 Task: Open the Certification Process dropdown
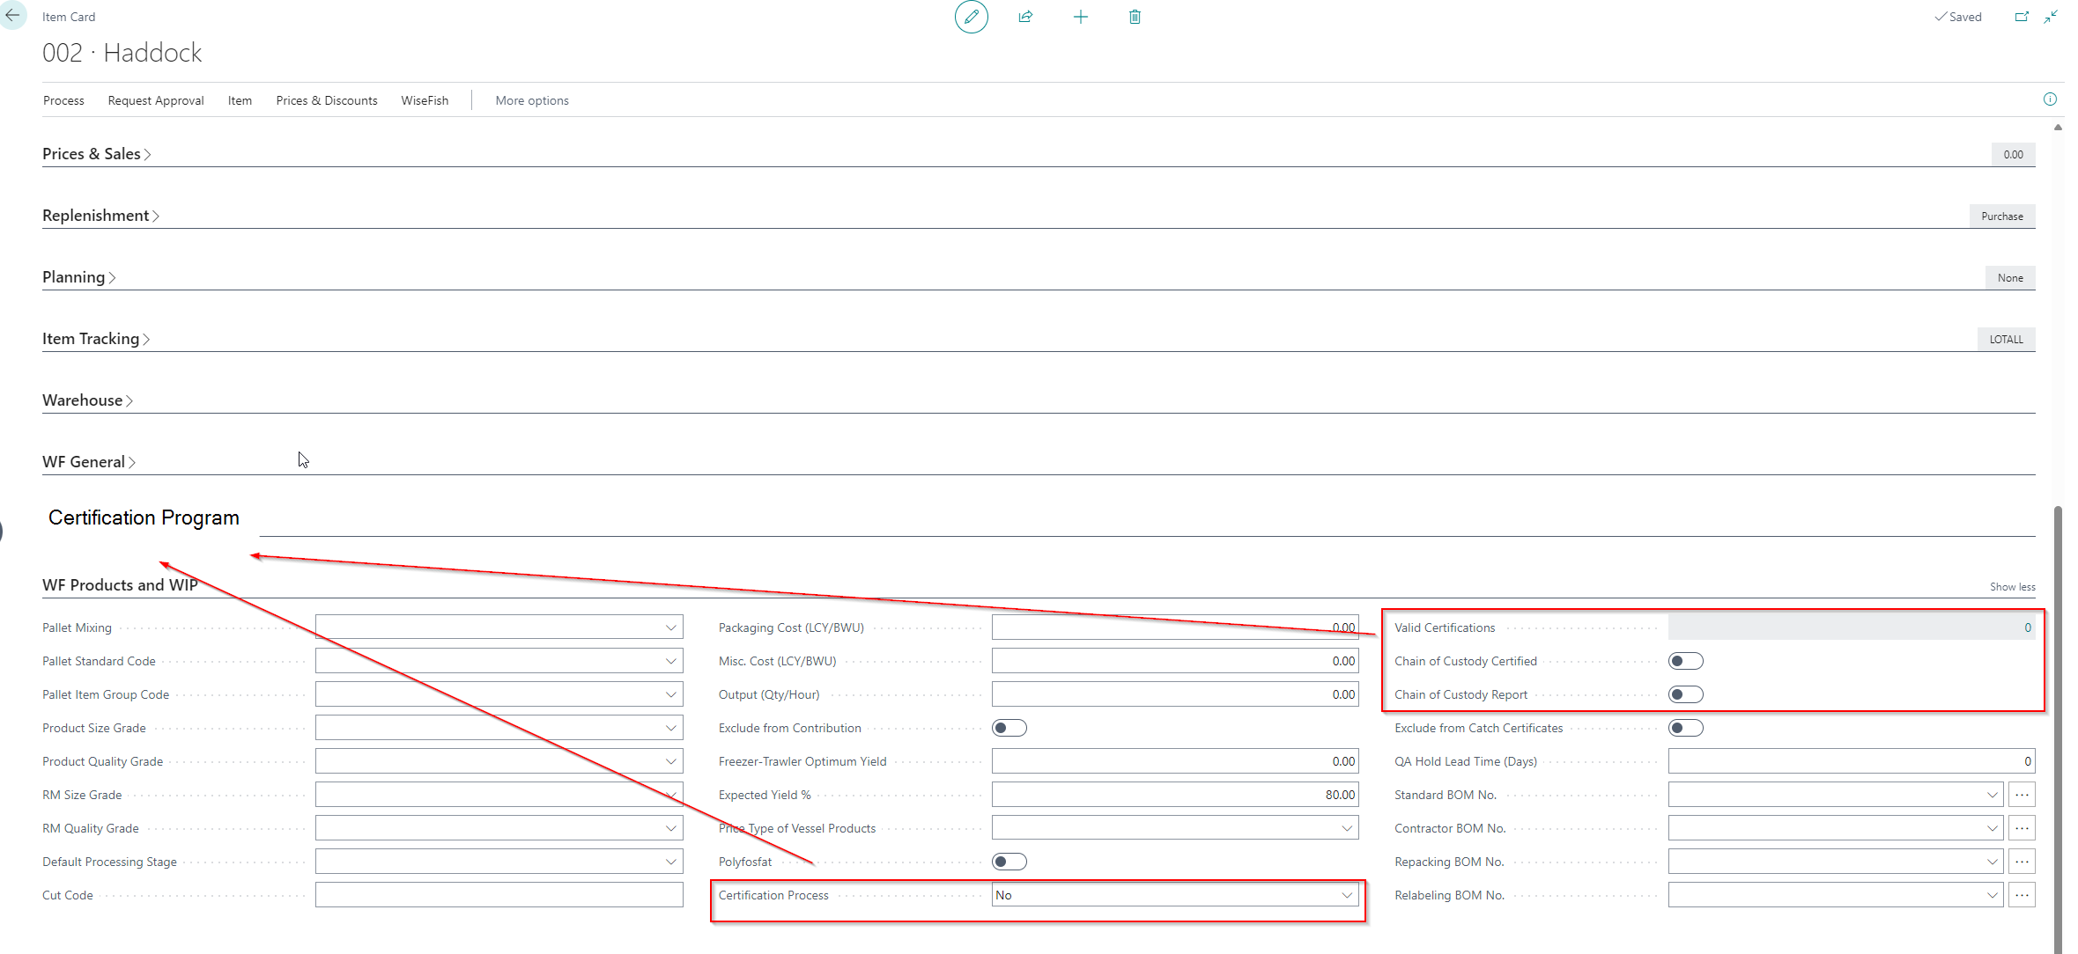[1346, 895]
